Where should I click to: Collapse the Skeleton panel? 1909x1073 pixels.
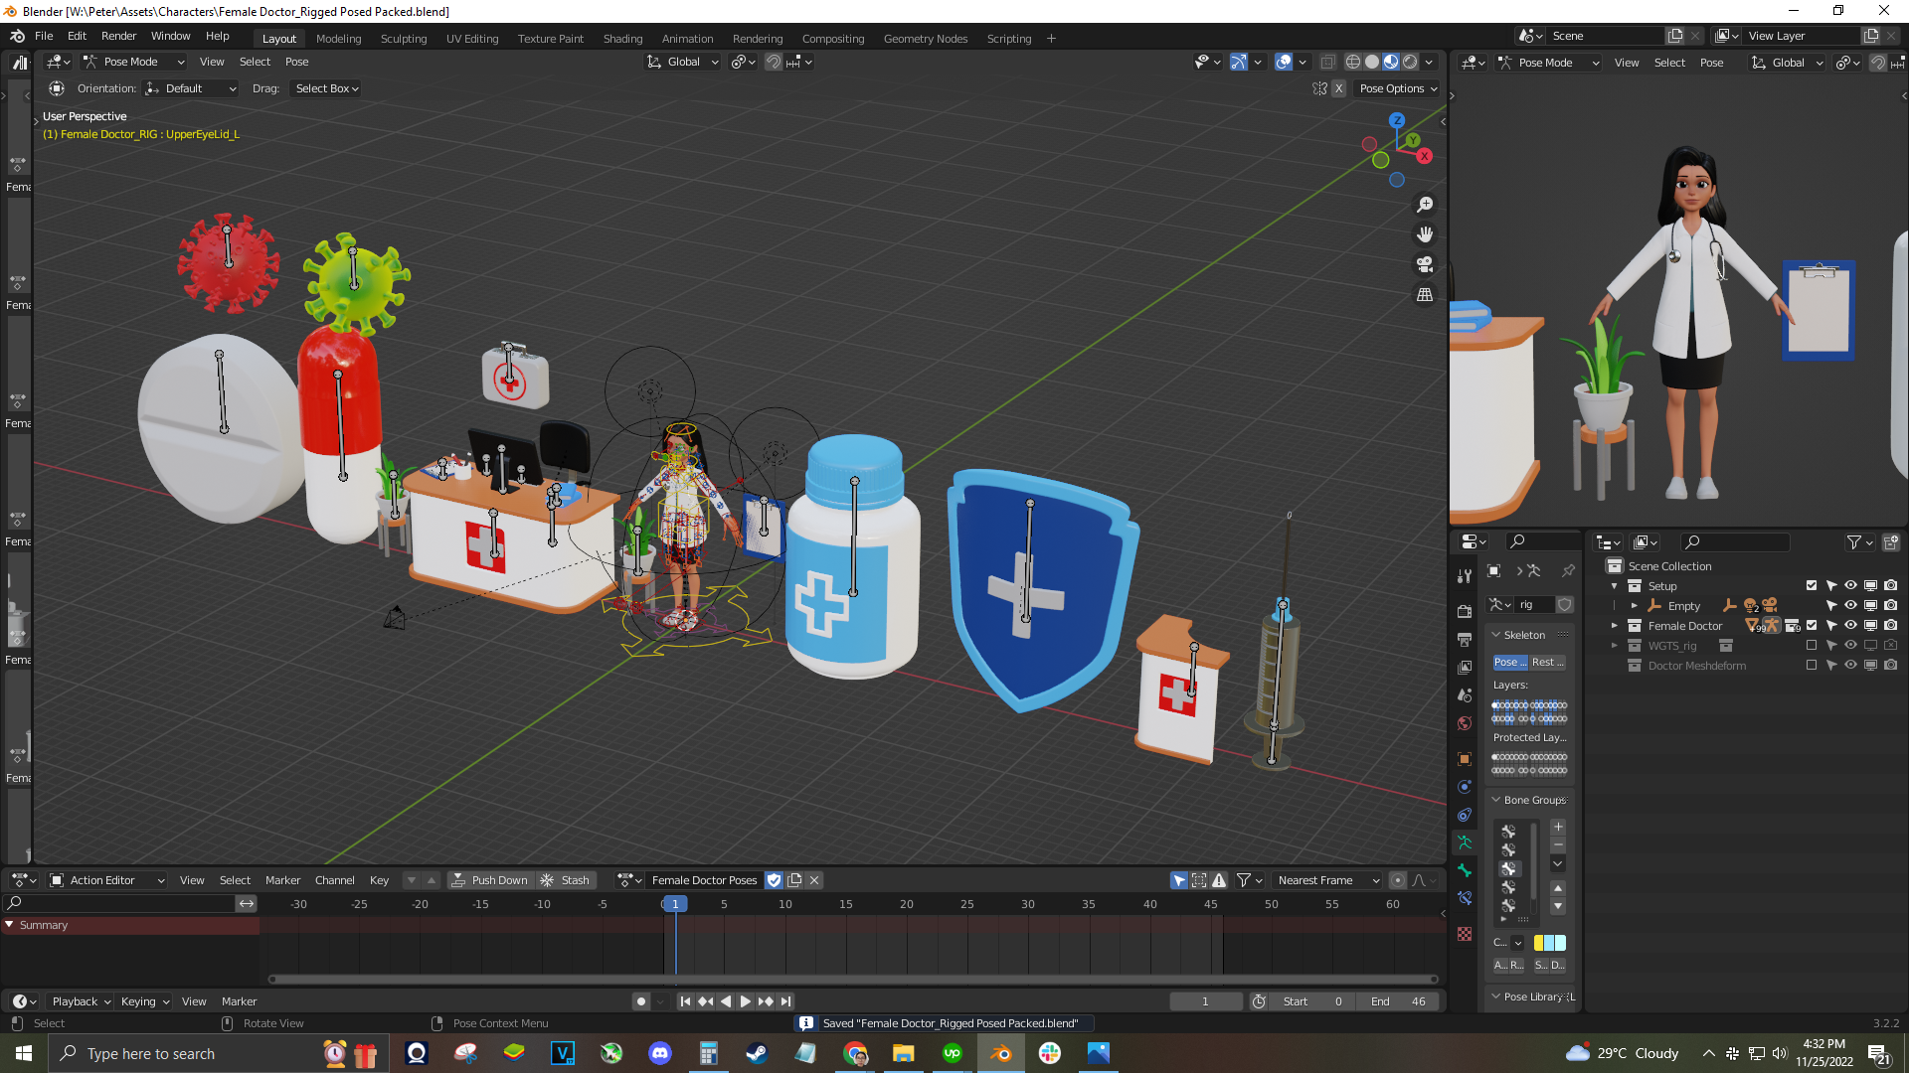coord(1496,635)
